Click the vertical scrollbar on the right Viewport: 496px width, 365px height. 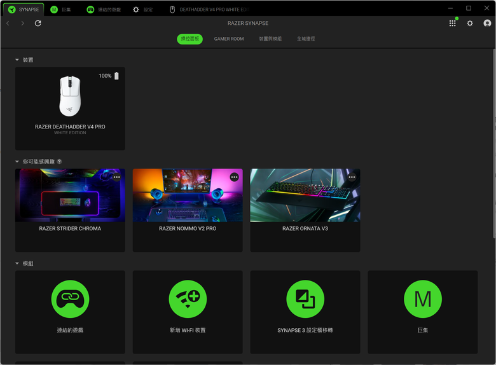[494, 144]
